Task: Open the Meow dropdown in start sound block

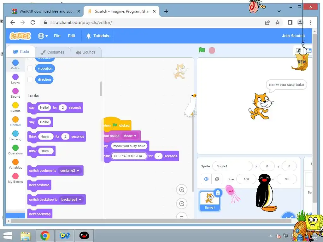Action: coord(130,136)
